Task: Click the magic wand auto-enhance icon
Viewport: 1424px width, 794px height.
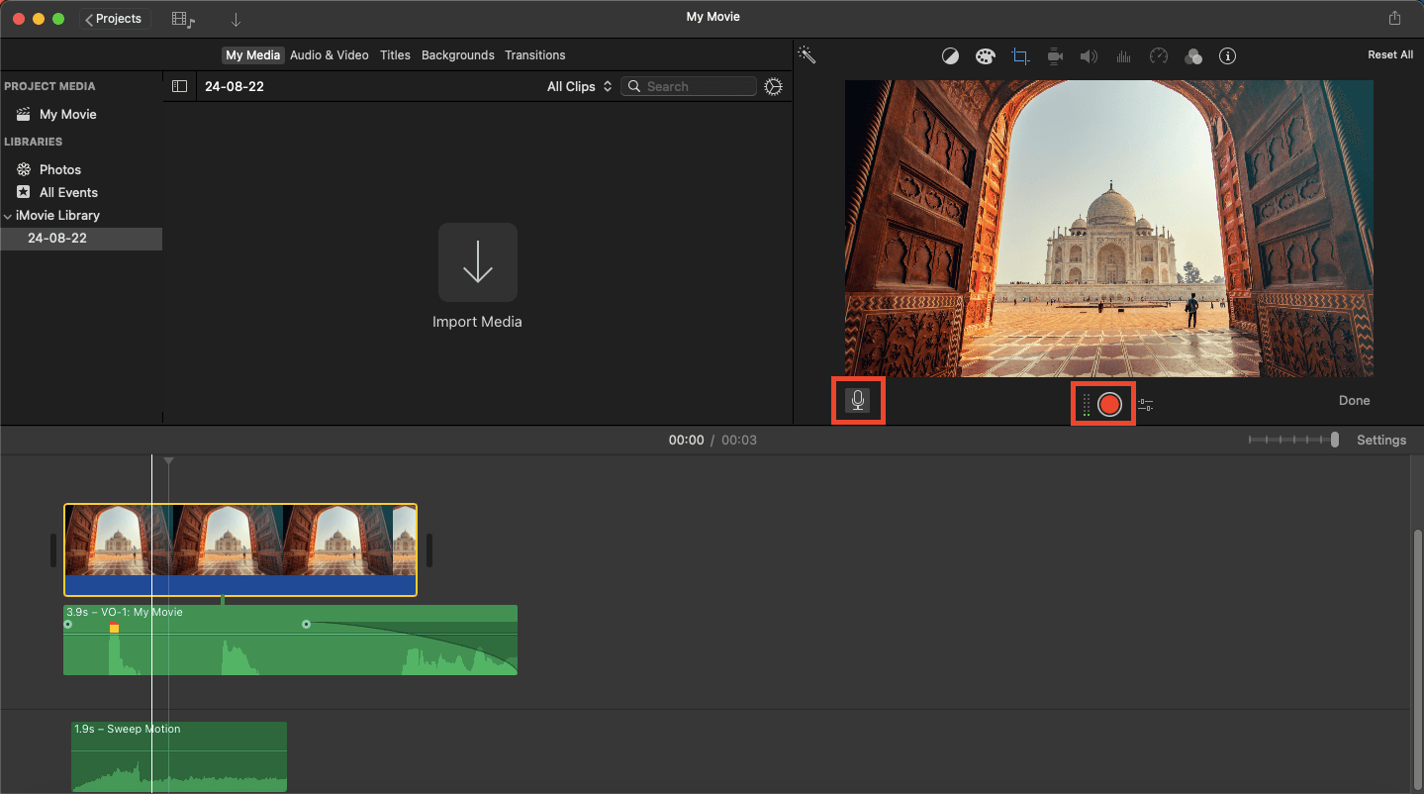Action: click(x=807, y=55)
